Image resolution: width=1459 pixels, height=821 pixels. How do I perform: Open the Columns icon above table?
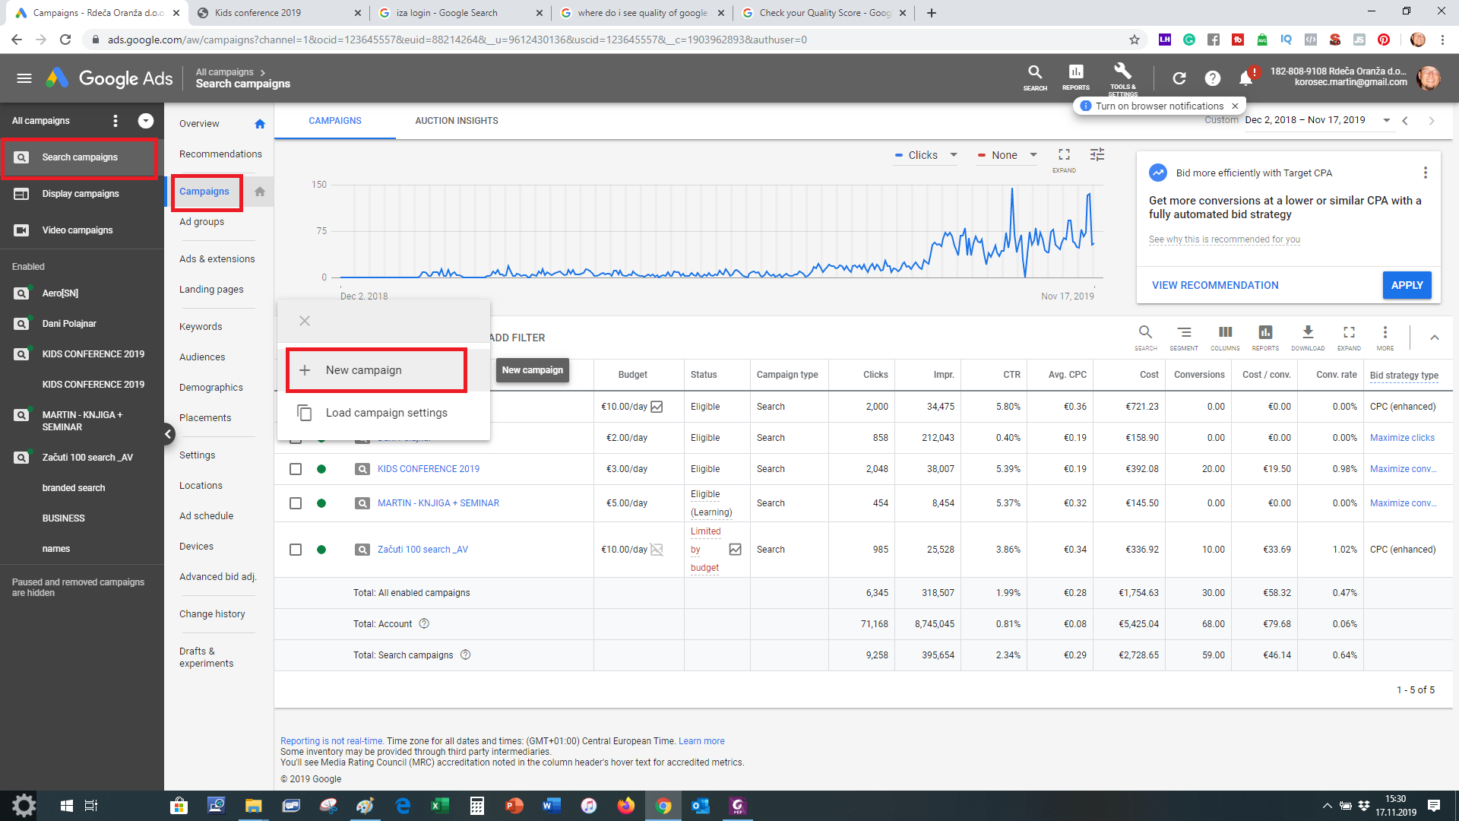point(1225,333)
